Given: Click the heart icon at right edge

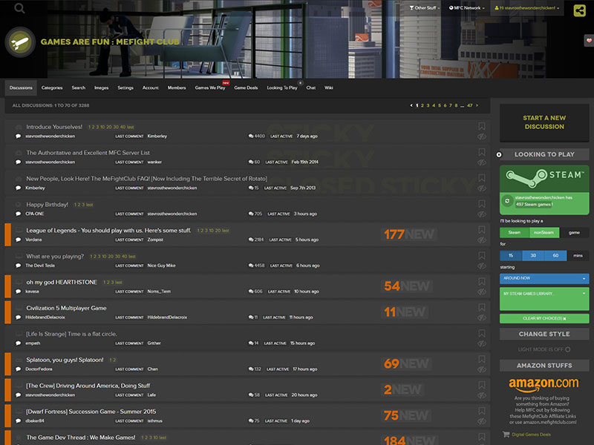Looking at the screenshot, I should [589, 40].
